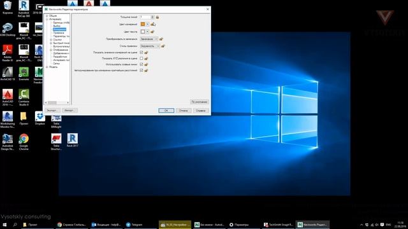Image resolution: width=408 pixels, height=229 pixels.
Task: Toggle Автоуменьшение при измерении кратчайших расстояний checkbox
Action: tap(142, 71)
